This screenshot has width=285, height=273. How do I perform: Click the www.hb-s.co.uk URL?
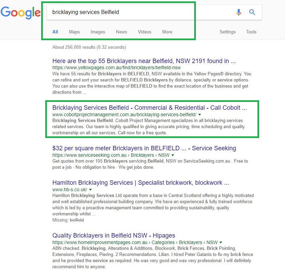(70, 189)
